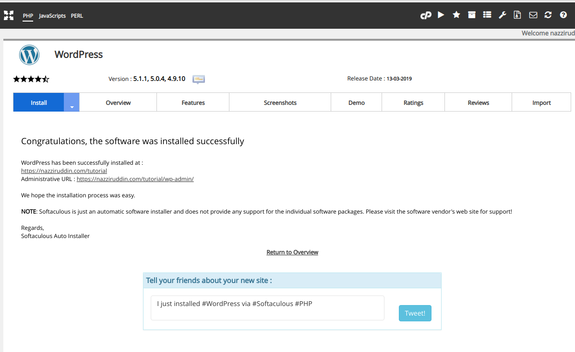This screenshot has height=352, width=575.
Task: Open the star ratings icon in toolbar
Action: (x=456, y=15)
